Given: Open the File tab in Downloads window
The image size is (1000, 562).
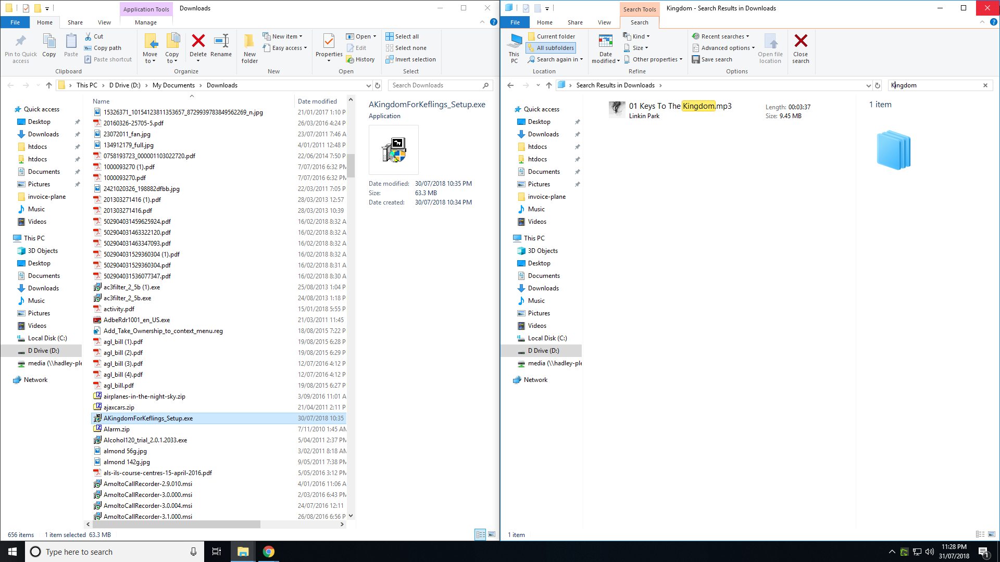Looking at the screenshot, I should 15,22.
